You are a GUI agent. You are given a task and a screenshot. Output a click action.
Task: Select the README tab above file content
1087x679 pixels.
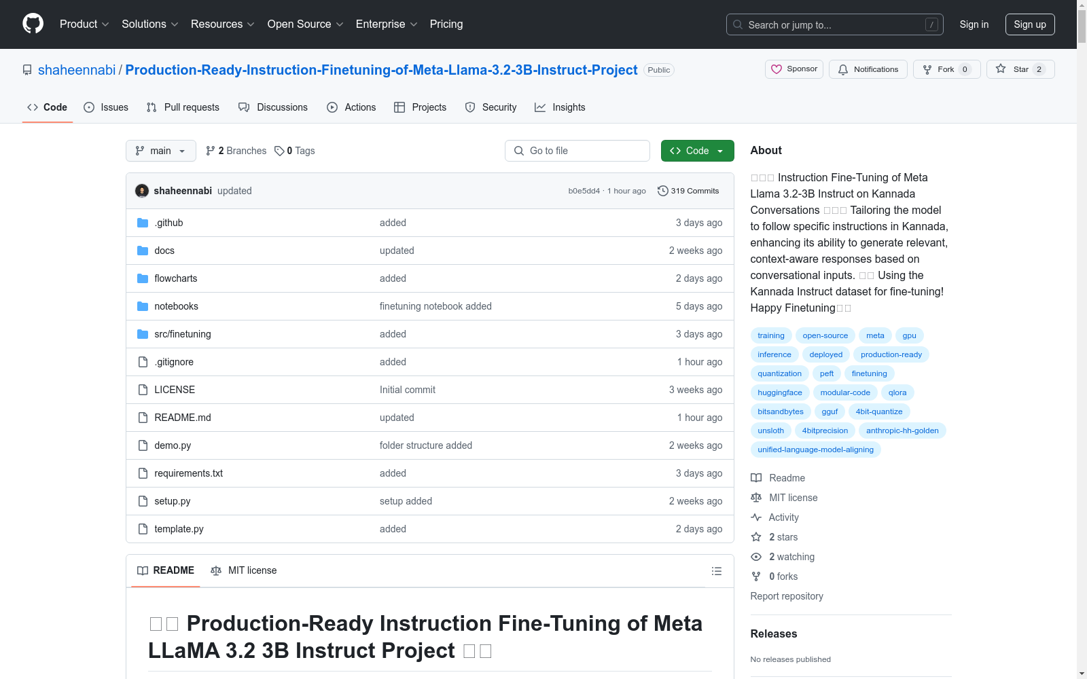click(166, 570)
